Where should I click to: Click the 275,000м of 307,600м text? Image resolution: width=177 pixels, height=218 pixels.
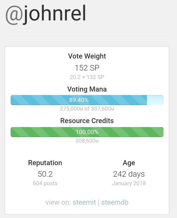(87, 109)
